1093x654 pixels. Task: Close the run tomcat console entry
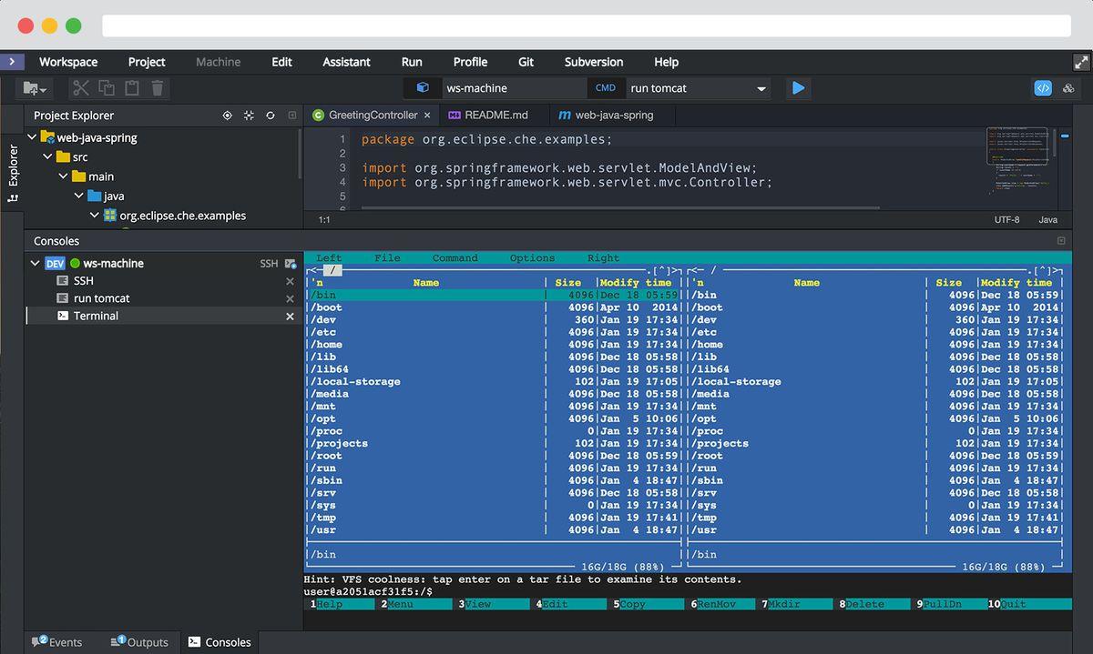pyautogui.click(x=291, y=298)
